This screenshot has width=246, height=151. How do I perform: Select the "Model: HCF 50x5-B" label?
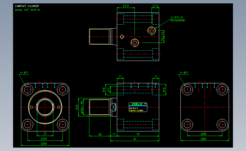(28, 10)
